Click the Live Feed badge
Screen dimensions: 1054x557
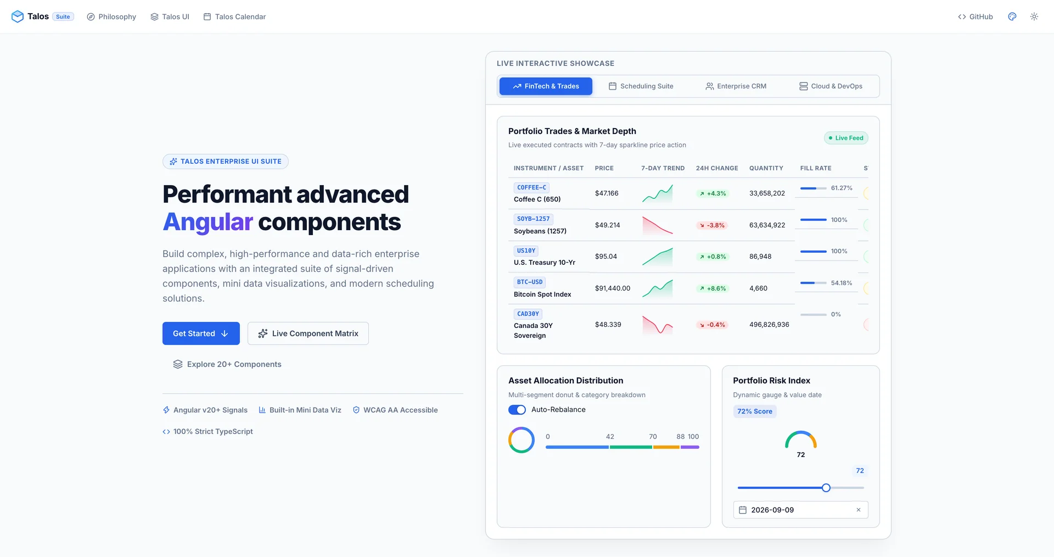846,138
